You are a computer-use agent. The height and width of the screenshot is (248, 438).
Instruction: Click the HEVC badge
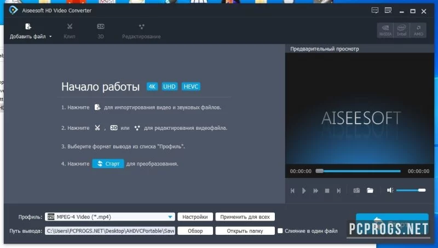pyautogui.click(x=191, y=86)
